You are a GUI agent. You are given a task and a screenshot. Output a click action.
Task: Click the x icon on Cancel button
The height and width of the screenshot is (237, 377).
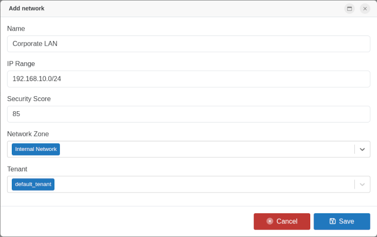tap(270, 221)
